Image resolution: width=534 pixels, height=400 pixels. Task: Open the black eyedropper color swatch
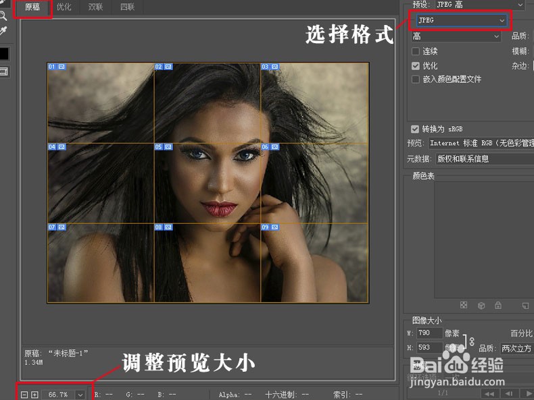pyautogui.click(x=4, y=54)
